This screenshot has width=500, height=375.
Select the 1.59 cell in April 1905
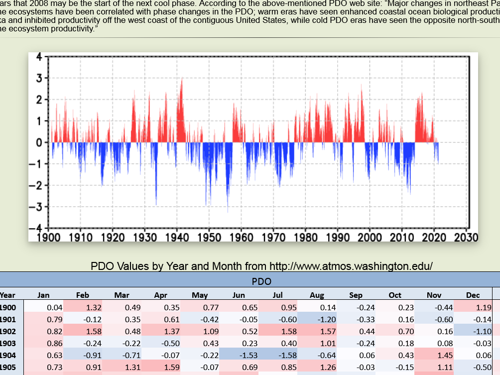coord(161,367)
